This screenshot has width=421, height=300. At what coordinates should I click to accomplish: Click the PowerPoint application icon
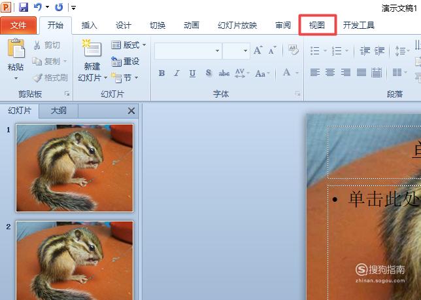[x=6, y=7]
